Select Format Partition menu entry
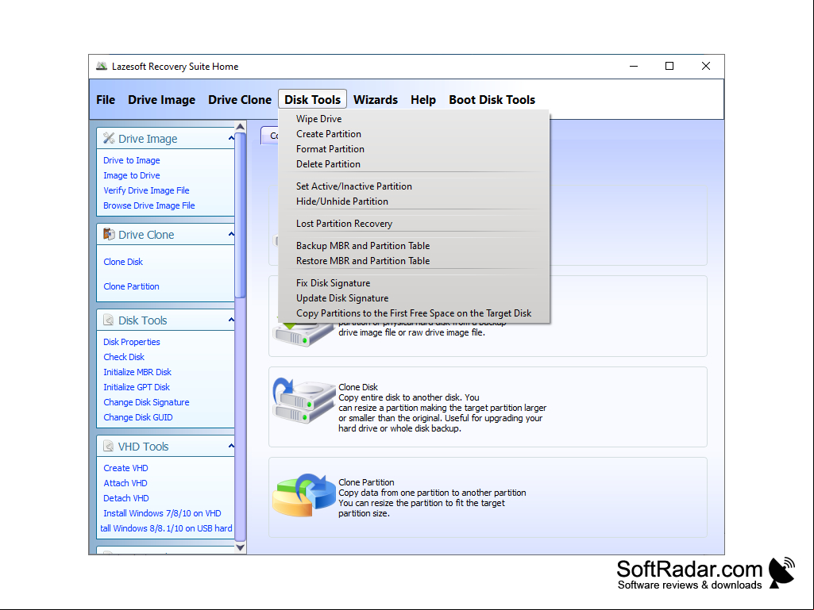Screen dimensions: 814x610 tap(414, 149)
